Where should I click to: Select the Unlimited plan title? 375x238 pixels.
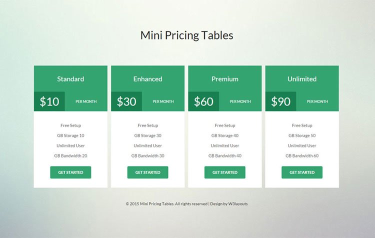click(x=302, y=79)
